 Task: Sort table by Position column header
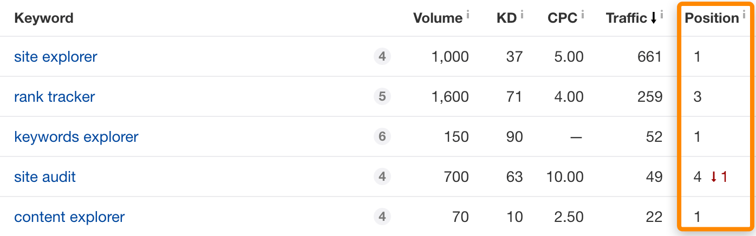712,18
